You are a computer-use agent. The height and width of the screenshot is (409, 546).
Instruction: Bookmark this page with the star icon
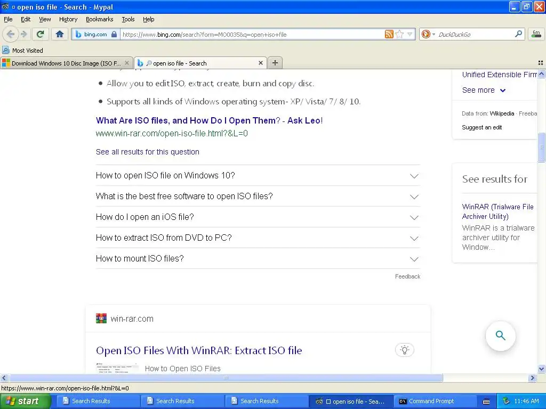click(x=400, y=34)
